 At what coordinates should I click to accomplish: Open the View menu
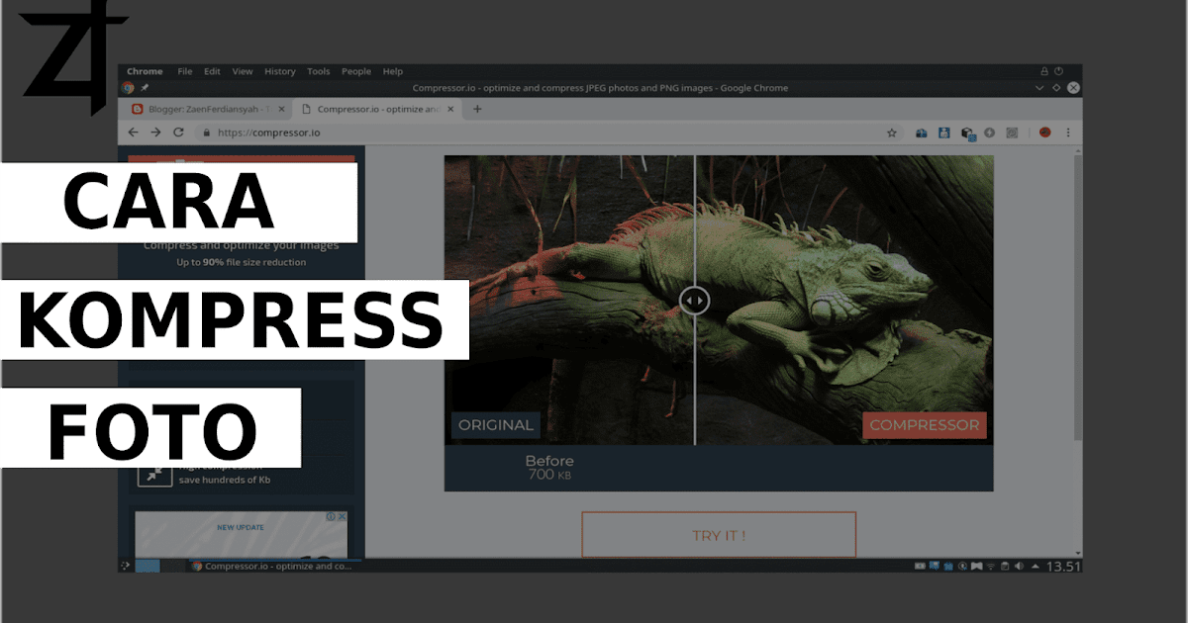[x=243, y=71]
